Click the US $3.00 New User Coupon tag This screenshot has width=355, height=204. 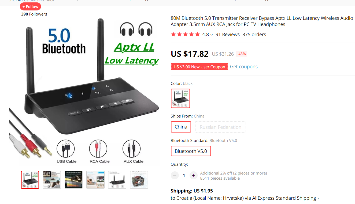[x=199, y=67]
